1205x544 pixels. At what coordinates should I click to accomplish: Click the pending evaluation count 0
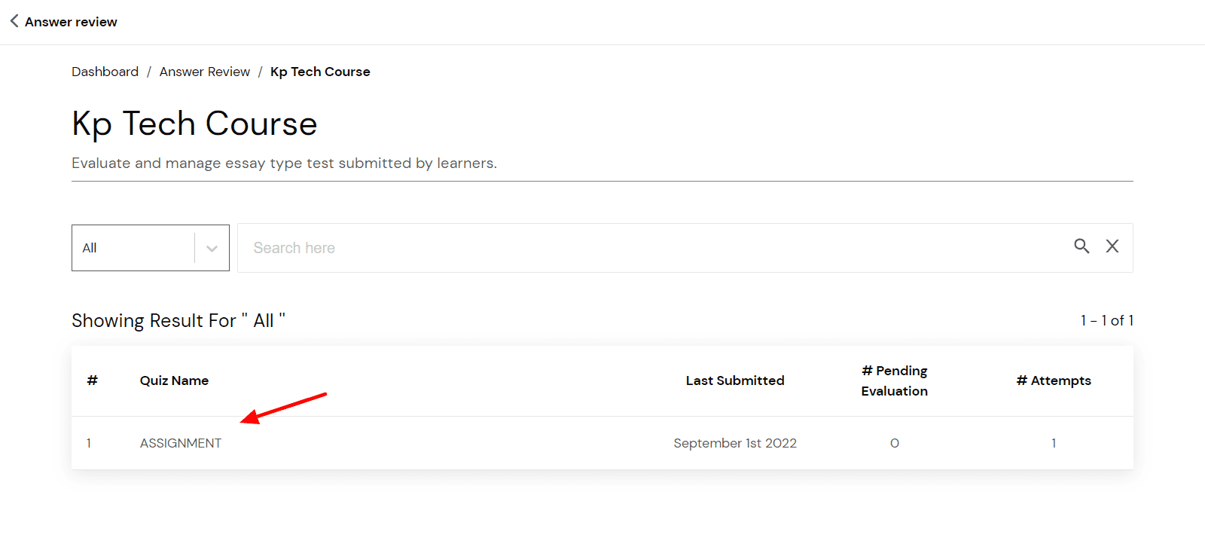(895, 443)
